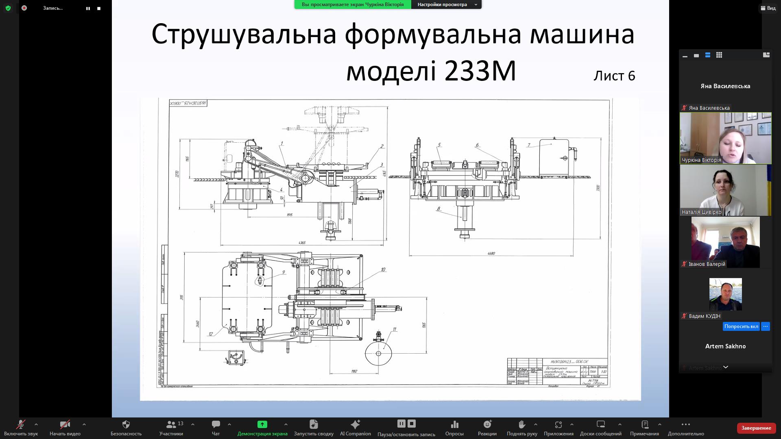
Task: Select Чуркіна Вікторія video thumbnail
Action: (725, 138)
